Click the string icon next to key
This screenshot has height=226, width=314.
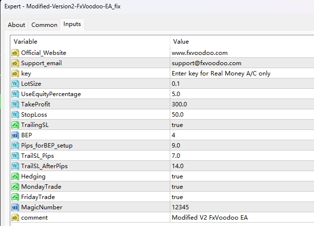[15, 74]
